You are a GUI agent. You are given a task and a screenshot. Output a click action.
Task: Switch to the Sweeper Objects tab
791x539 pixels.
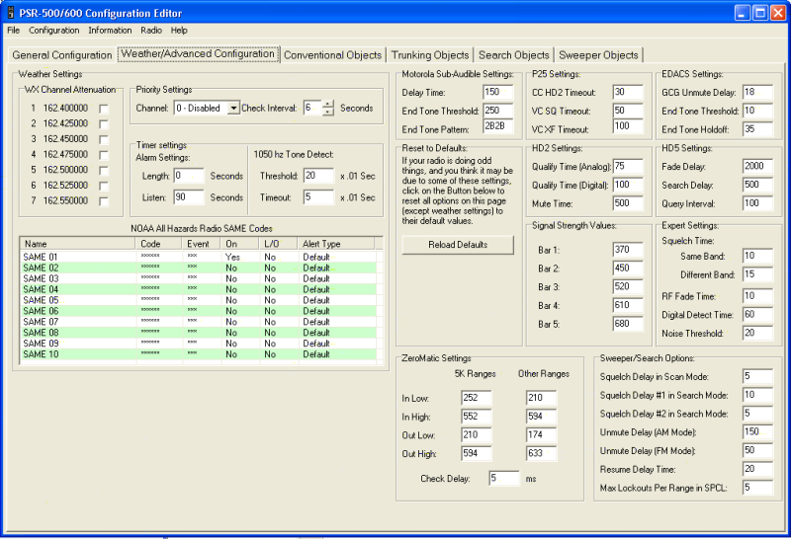coord(599,55)
